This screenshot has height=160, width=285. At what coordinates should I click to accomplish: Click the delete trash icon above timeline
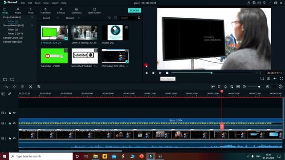pos(23,87)
